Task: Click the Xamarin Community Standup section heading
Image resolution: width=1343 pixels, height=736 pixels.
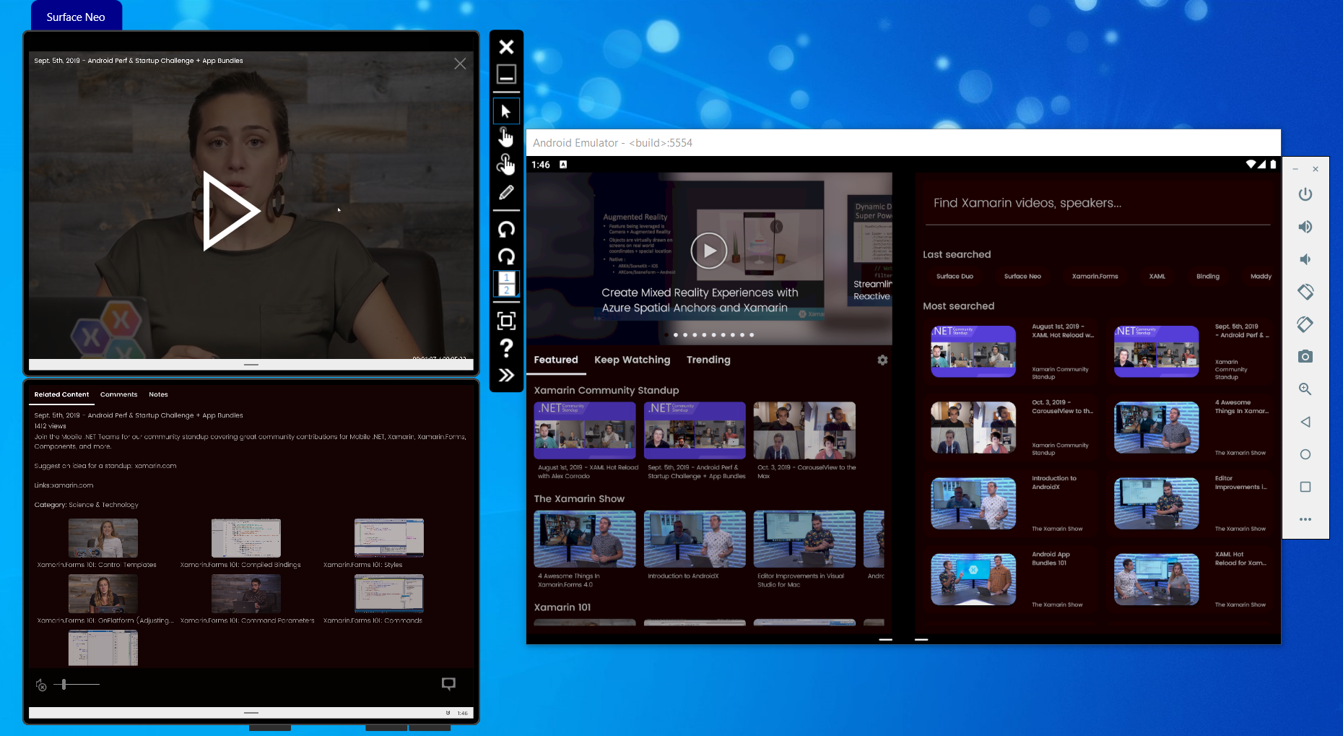Action: 607,390
